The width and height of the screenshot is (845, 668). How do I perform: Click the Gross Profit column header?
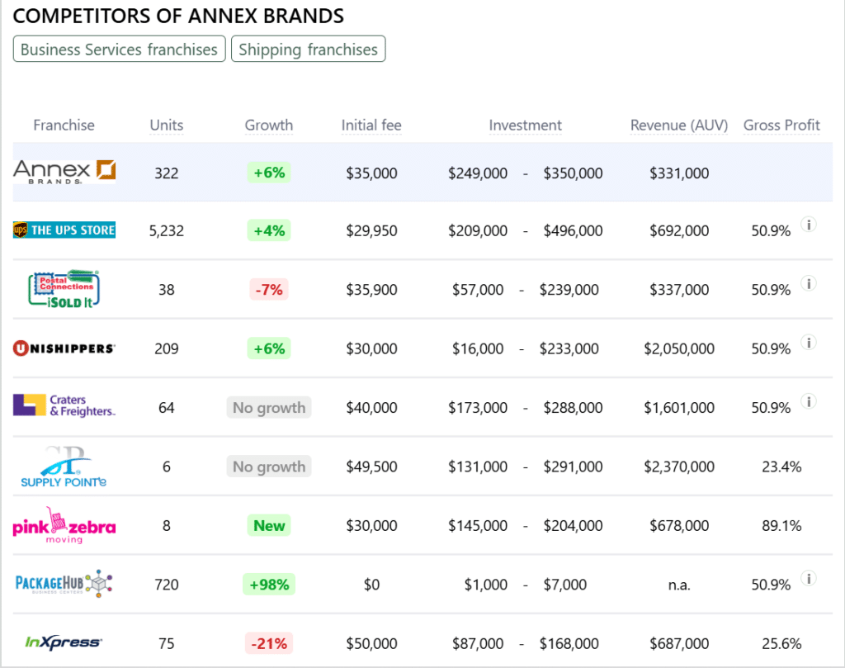pyautogui.click(x=781, y=125)
